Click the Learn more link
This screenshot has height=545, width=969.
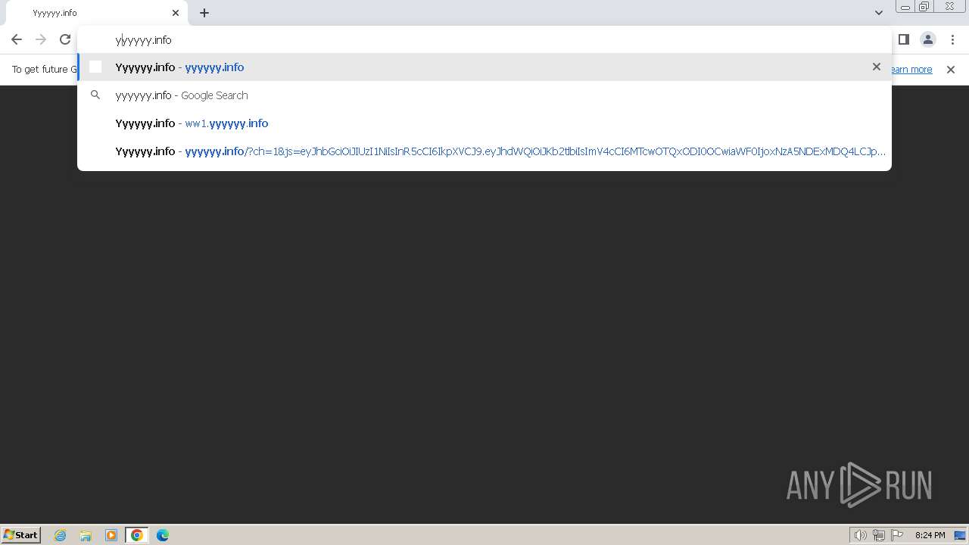[912, 70]
